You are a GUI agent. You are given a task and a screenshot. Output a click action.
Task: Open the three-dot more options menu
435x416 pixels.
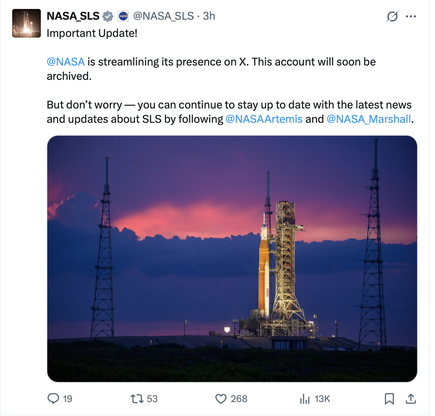(411, 16)
